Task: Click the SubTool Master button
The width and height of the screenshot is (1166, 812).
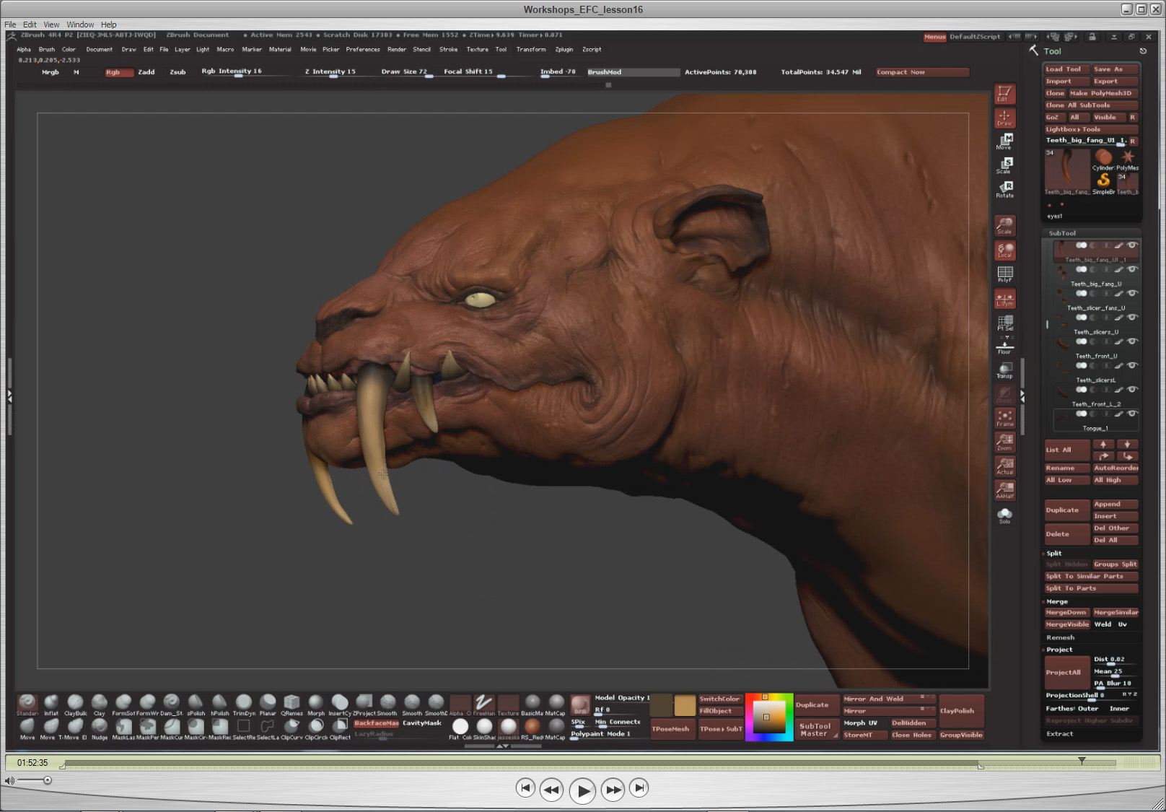Action: [x=816, y=730]
